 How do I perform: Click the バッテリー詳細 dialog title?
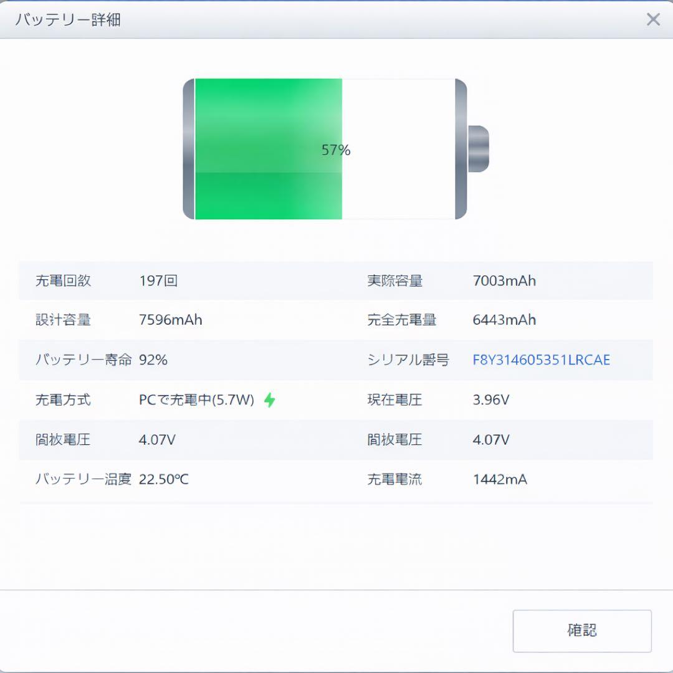click(x=64, y=19)
